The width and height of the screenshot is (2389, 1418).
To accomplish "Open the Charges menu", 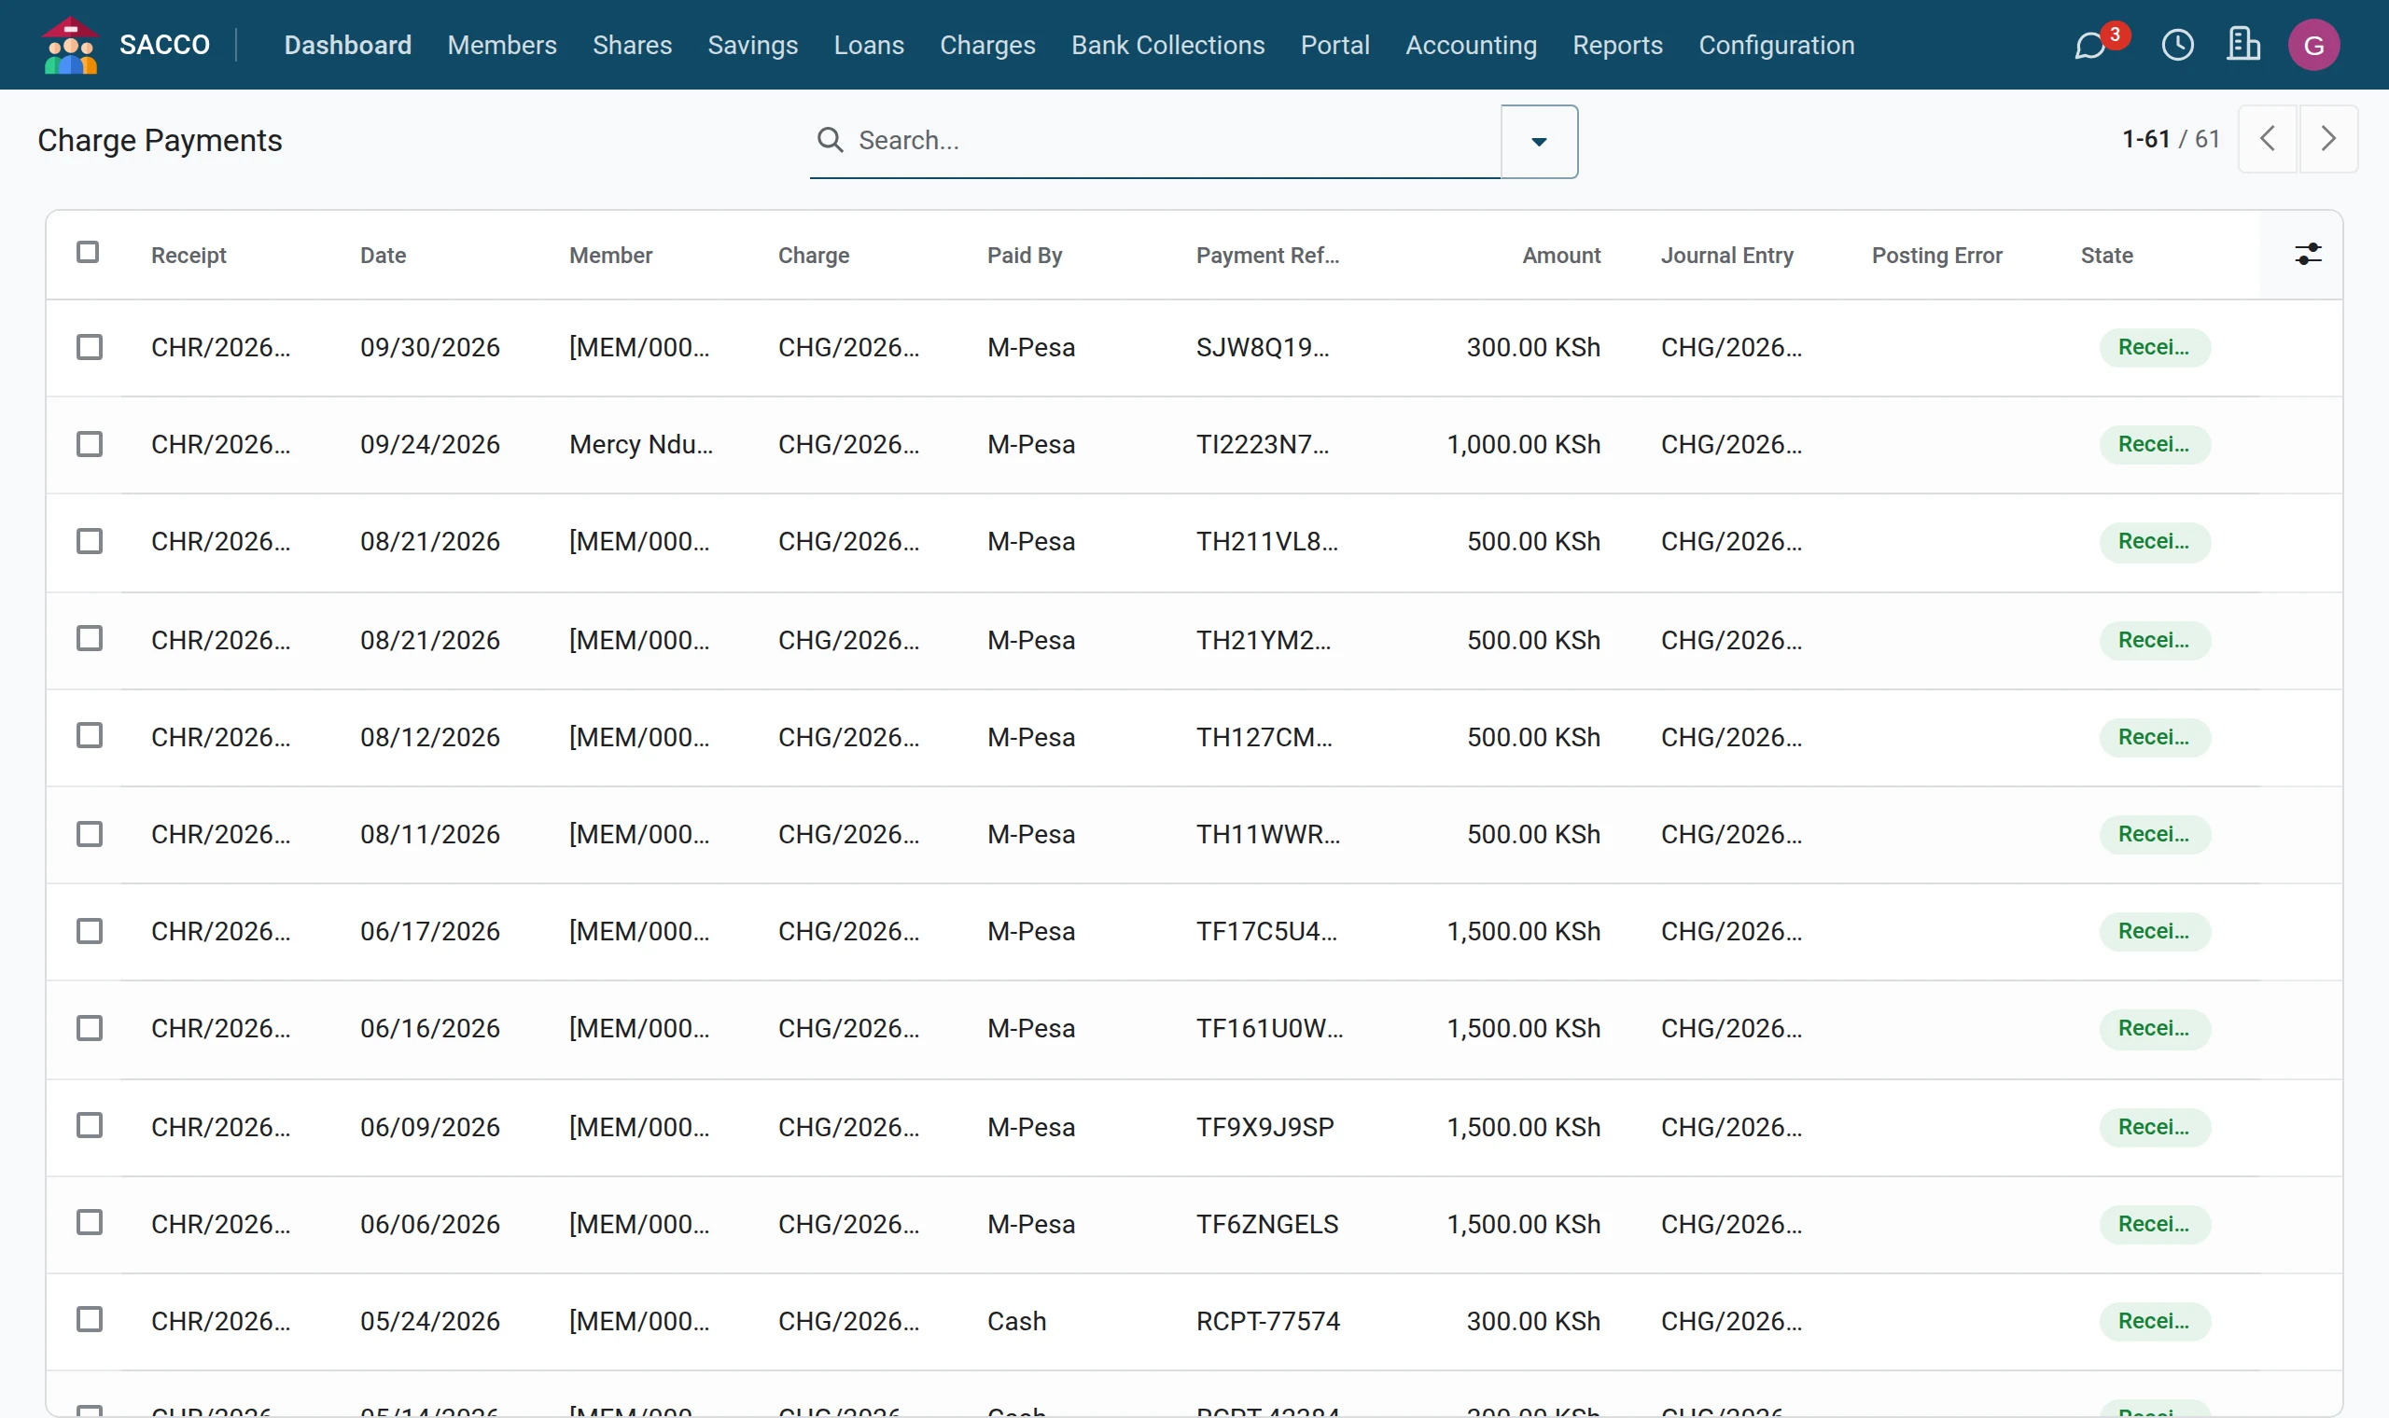I will [x=987, y=45].
